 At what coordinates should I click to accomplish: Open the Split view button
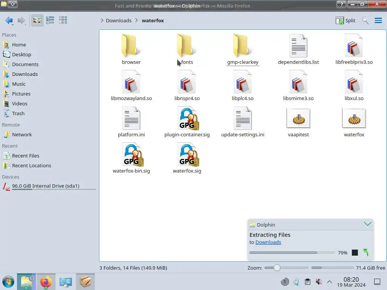click(345, 20)
